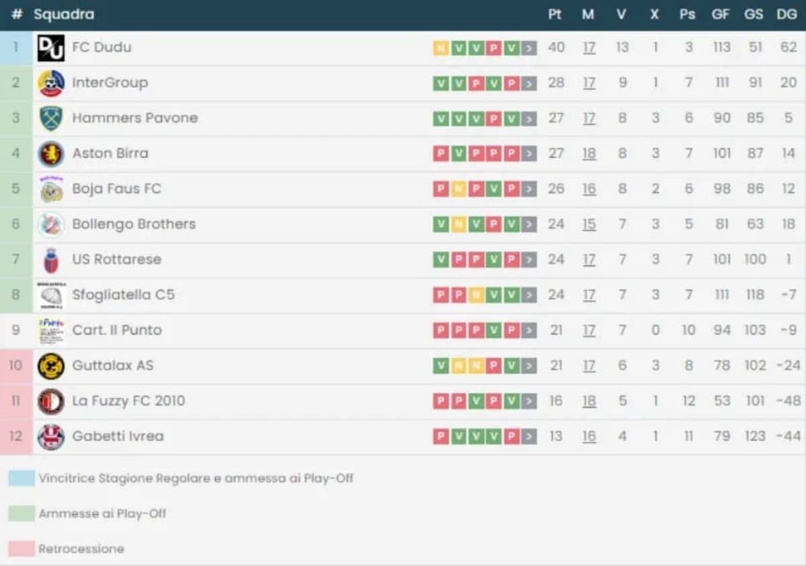Viewport: 806px width, 566px height.
Task: Click the blue Vincitrice Stagione Regolare swatch
Action: click(x=21, y=478)
